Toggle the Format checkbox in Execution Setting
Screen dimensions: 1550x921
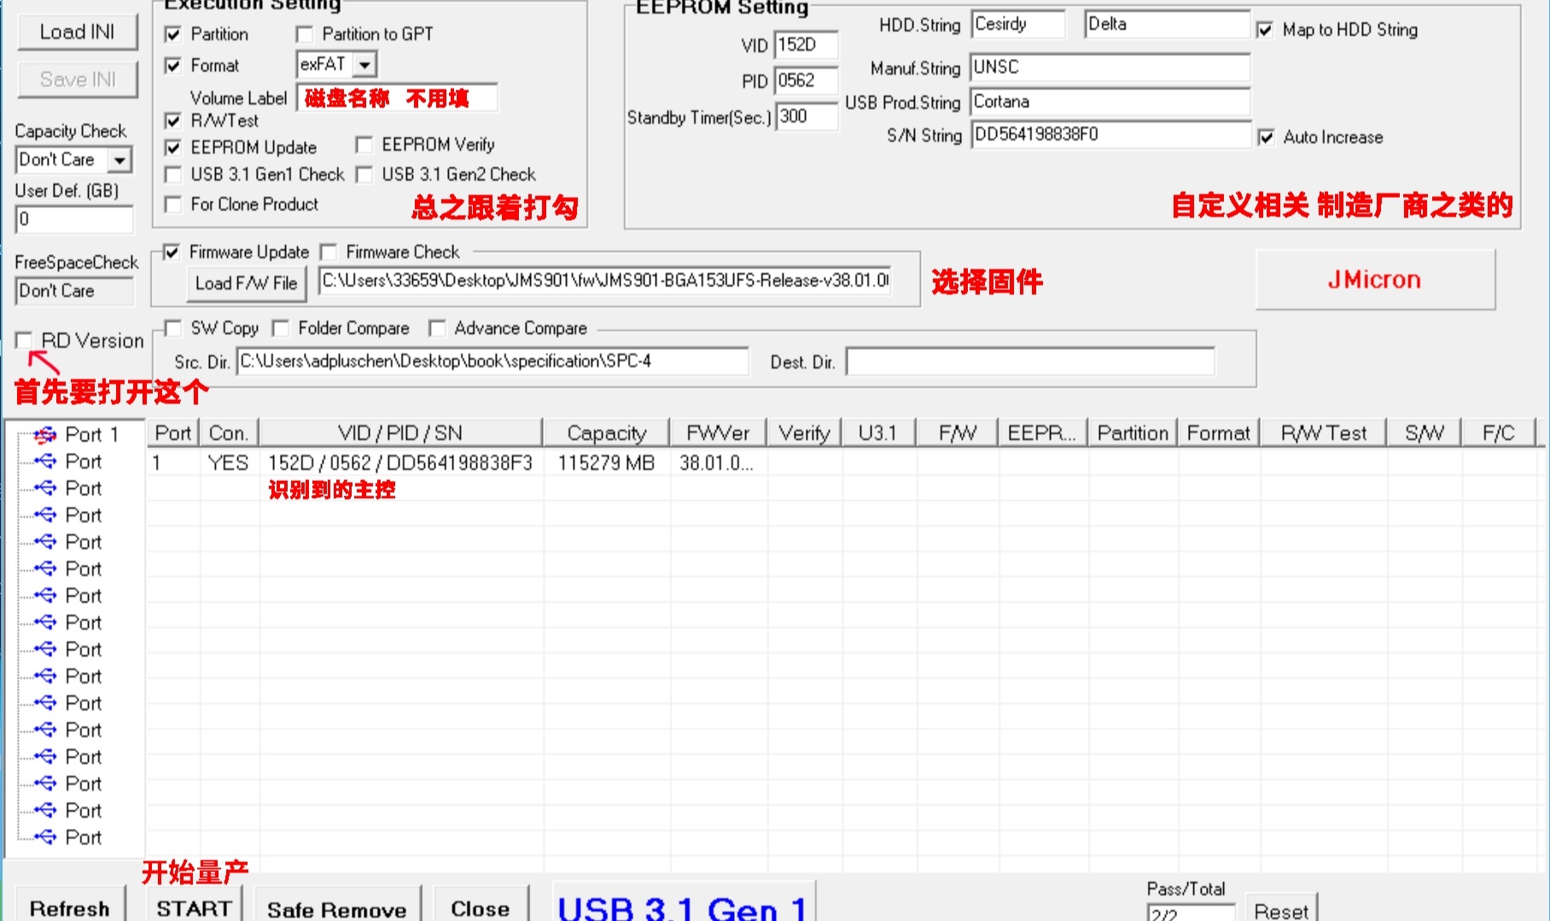pyautogui.click(x=173, y=66)
